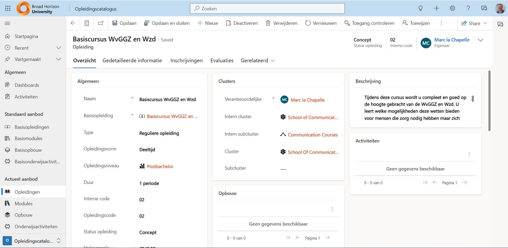Open record in new window icon
The height and width of the screenshot is (248, 508).
[101, 23]
